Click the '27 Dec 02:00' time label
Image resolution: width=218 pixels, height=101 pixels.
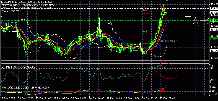click(168, 98)
